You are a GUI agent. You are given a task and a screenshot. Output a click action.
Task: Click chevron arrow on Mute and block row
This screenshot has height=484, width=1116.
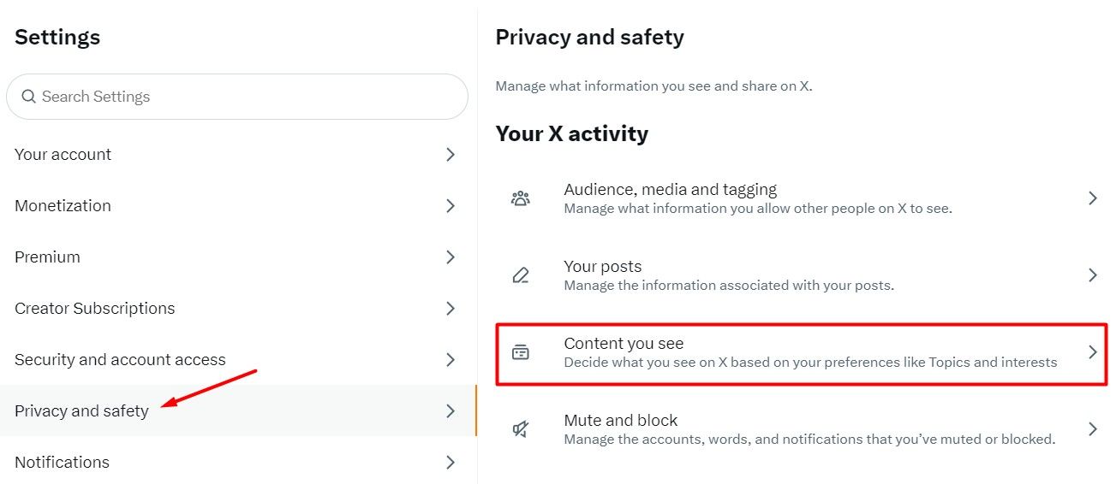tap(1092, 429)
